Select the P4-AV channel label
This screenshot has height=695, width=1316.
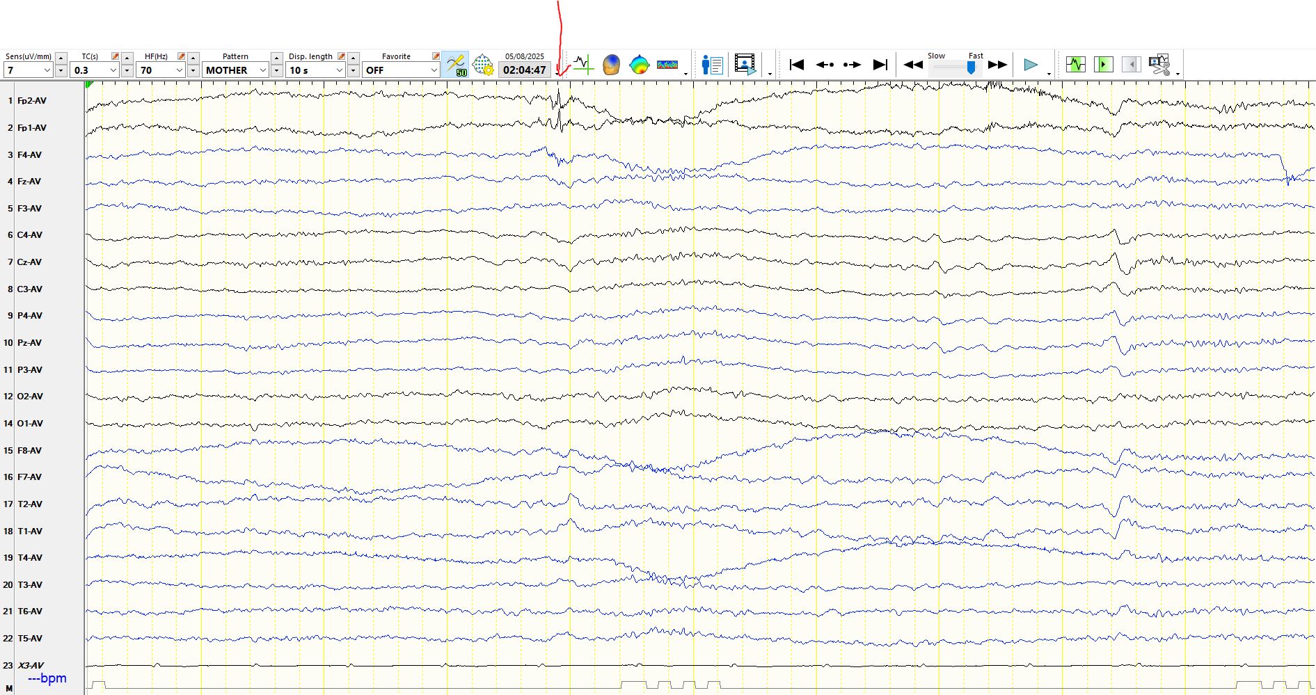pyautogui.click(x=29, y=316)
